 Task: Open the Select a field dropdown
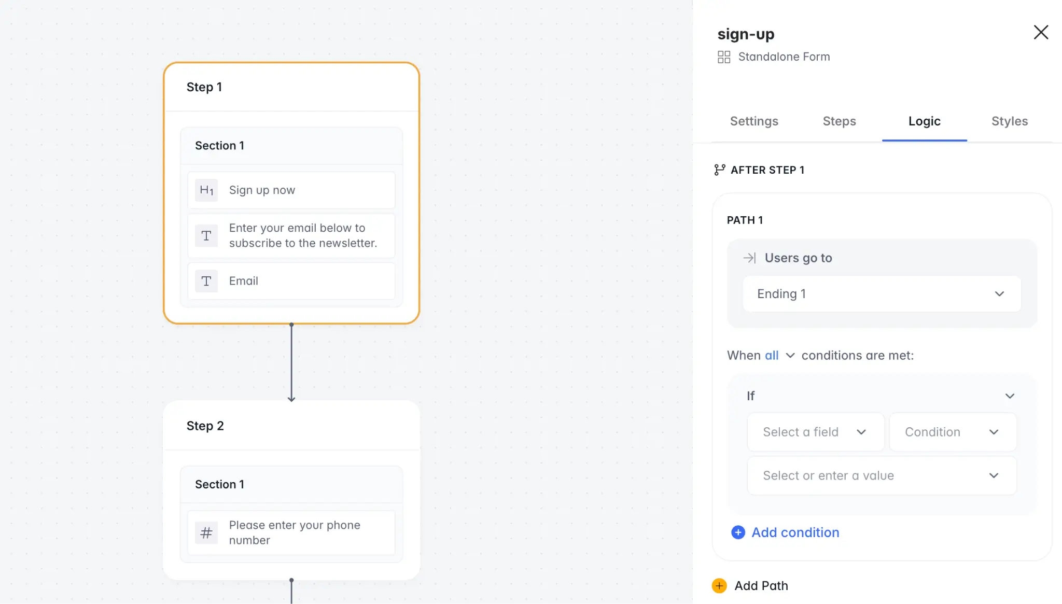[815, 432]
